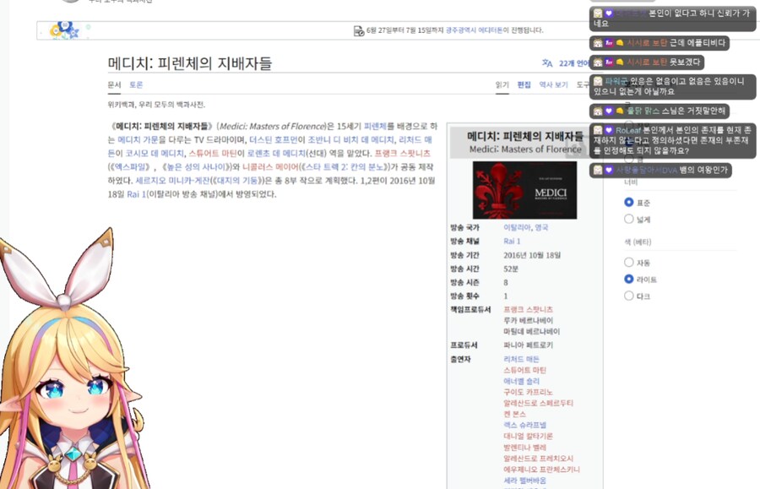Open the 영국 link in the infobox

point(541,227)
